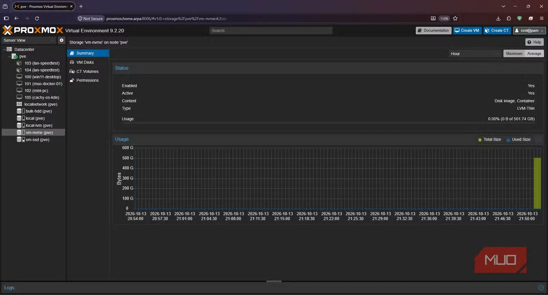Bookmark page with the star icon
This screenshot has width=548, height=295.
click(x=455, y=19)
